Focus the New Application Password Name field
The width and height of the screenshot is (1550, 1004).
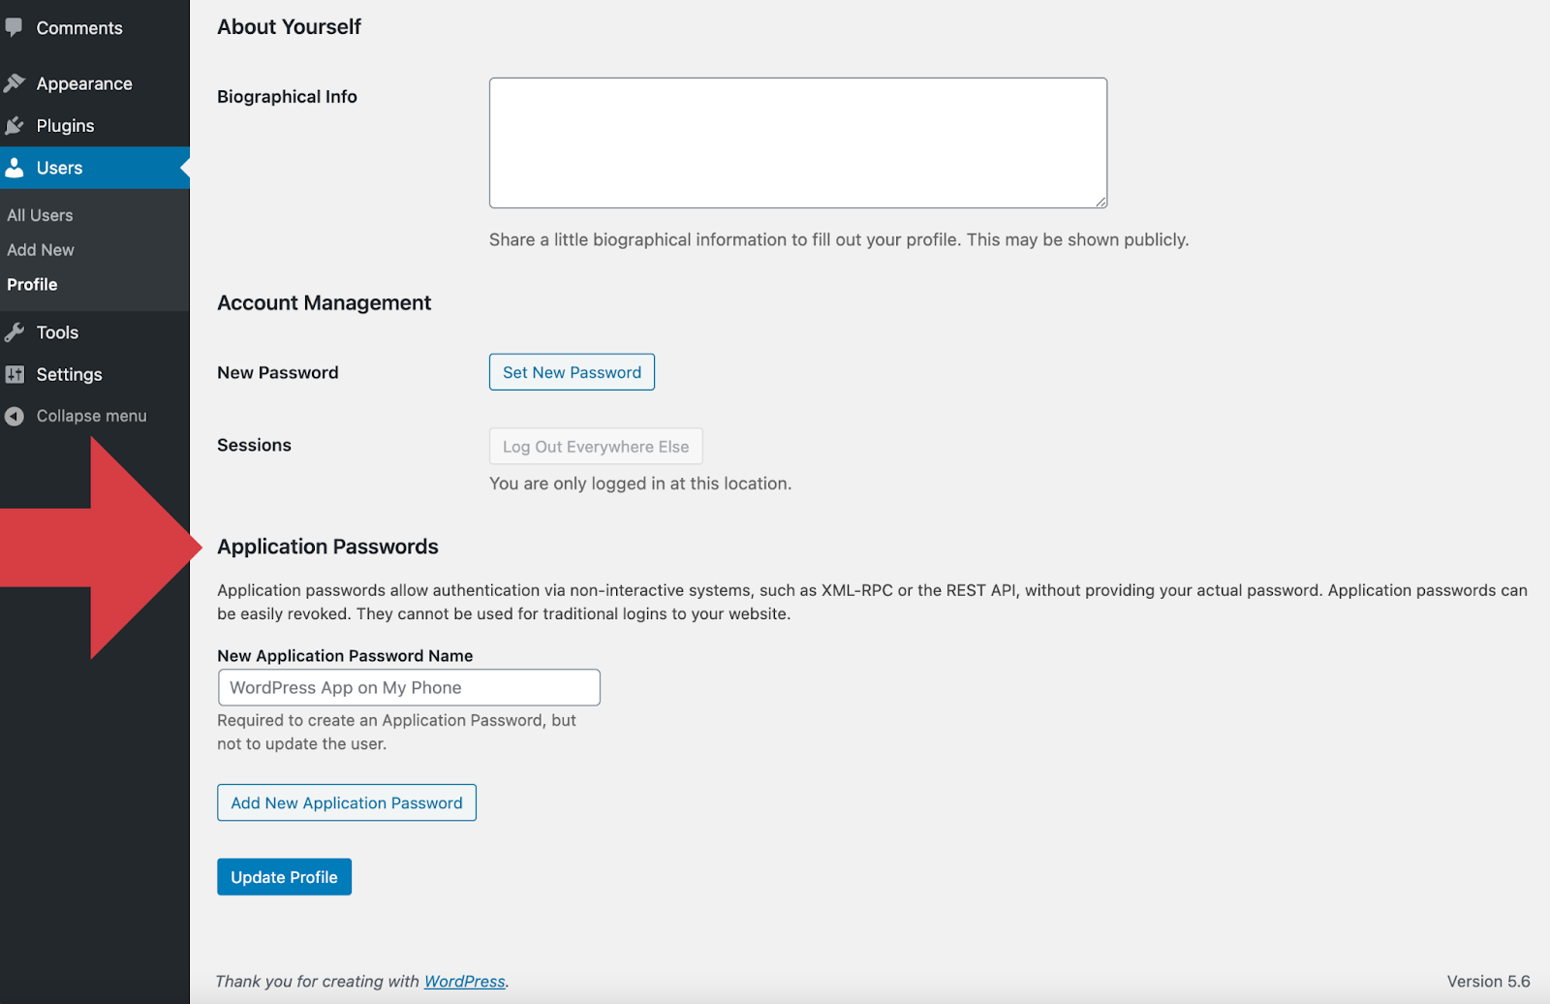point(409,687)
